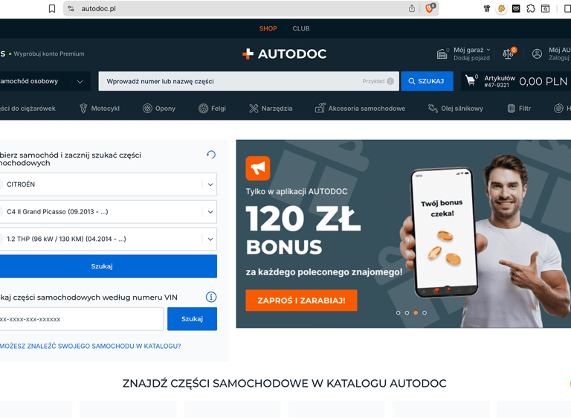This screenshot has width=571, height=418.
Task: Select the fourth banner carousel dot
Action: click(425, 312)
